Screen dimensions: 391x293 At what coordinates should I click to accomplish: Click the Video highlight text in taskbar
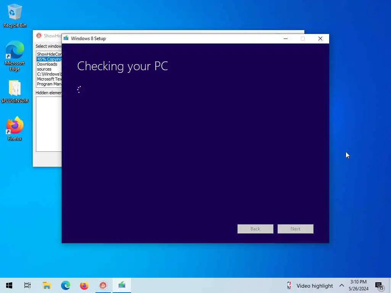tap(315, 286)
